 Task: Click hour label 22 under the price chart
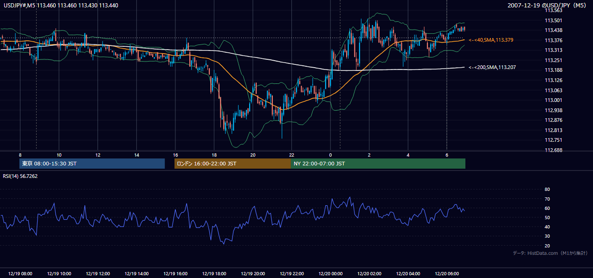tap(291, 155)
